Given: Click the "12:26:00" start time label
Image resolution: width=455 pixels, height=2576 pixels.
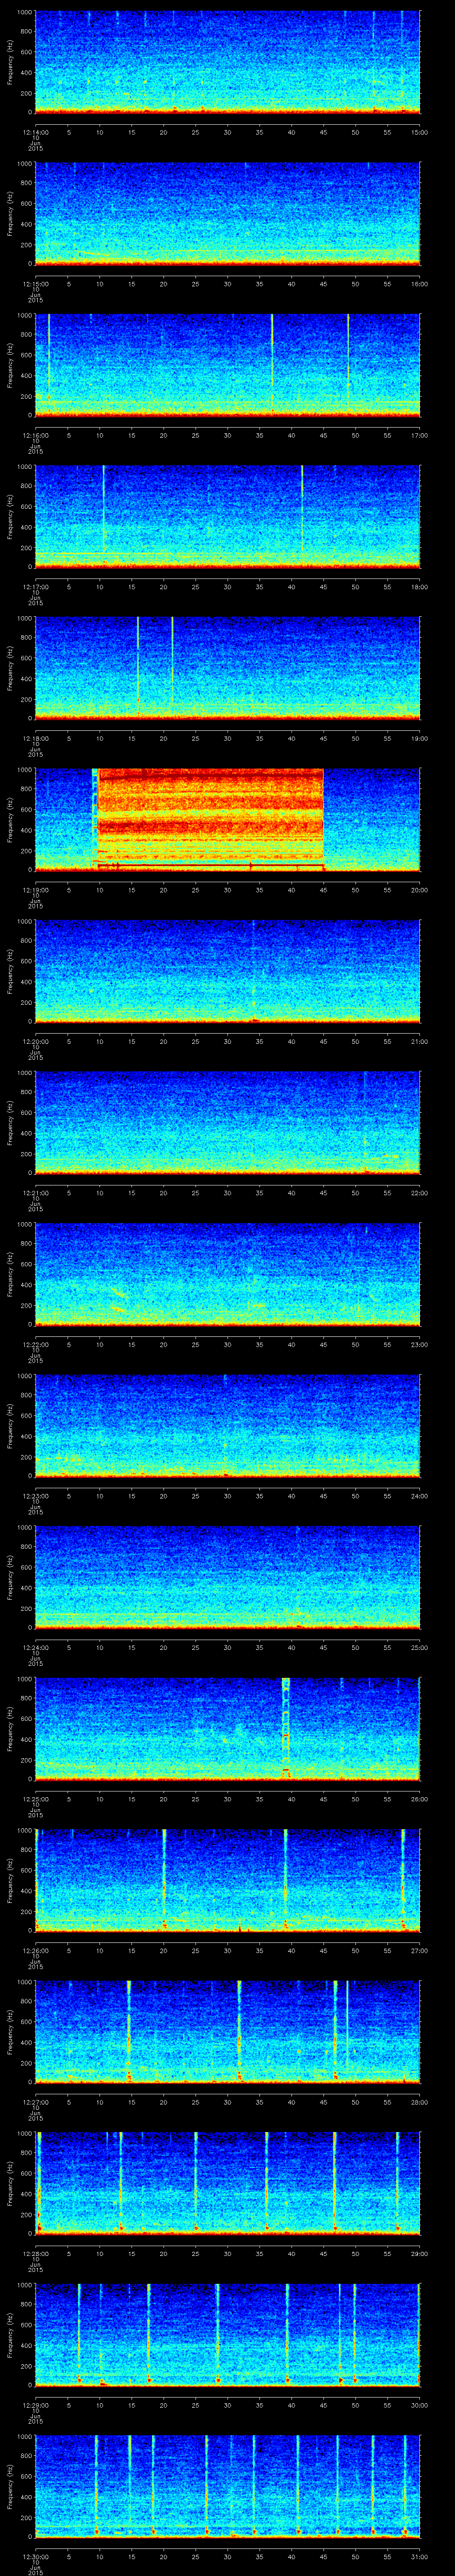Looking at the screenshot, I should click(35, 1950).
